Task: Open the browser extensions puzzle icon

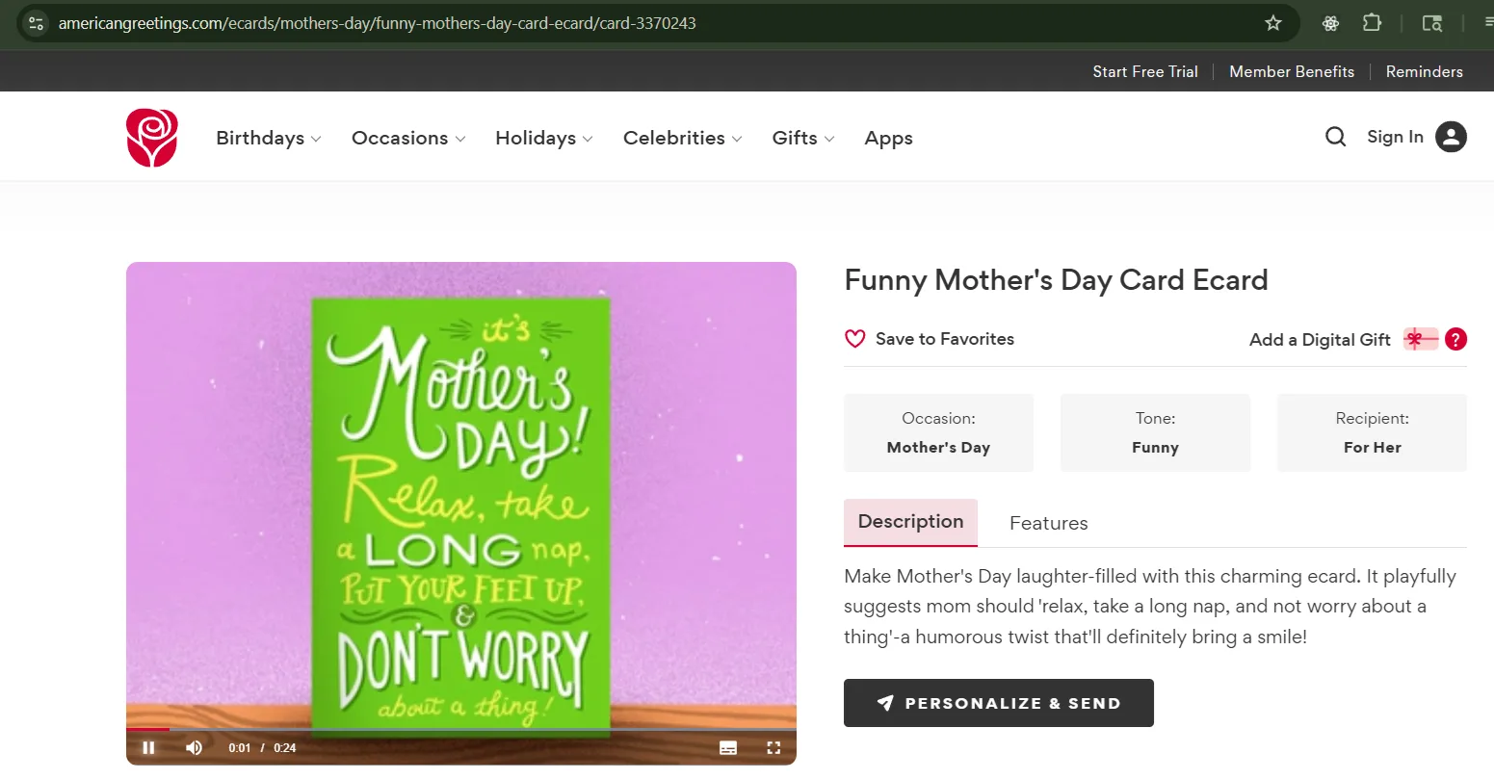Action: pos(1372,23)
